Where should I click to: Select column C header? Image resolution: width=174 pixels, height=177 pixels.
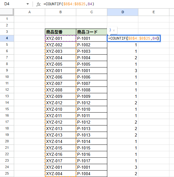92,12
